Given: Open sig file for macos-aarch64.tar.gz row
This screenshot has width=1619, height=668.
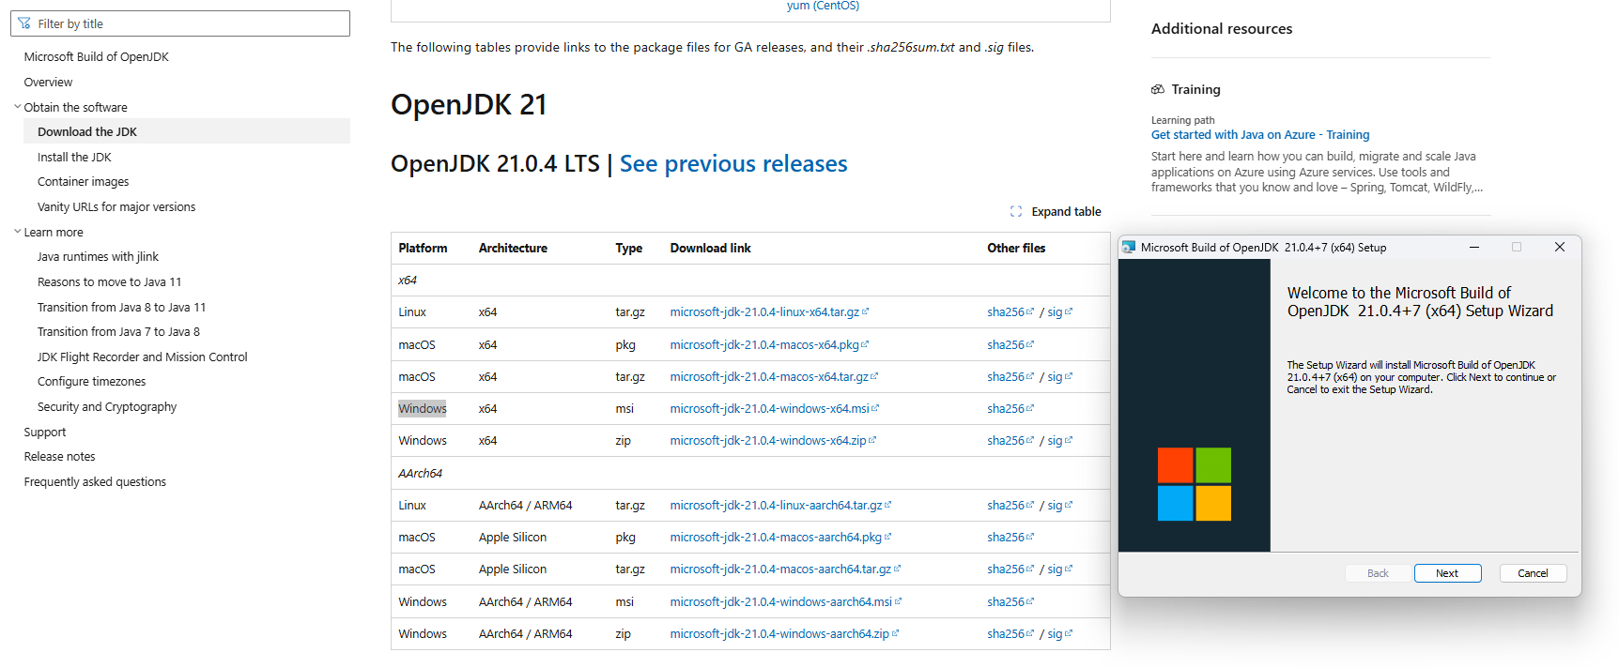Looking at the screenshot, I should click(x=1059, y=569).
